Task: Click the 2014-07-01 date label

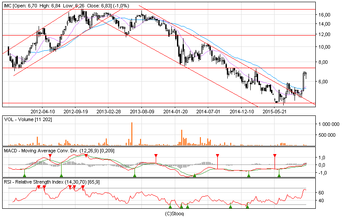Action: tap(208, 112)
